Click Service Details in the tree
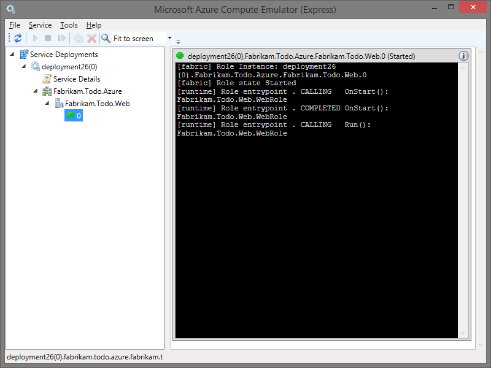Image resolution: width=491 pixels, height=368 pixels. [x=76, y=79]
